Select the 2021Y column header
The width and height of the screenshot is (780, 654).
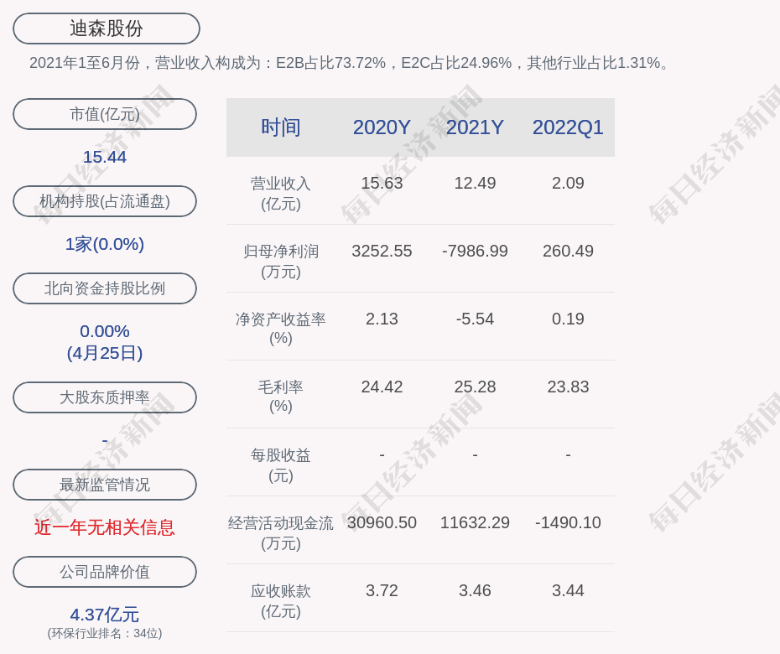click(x=475, y=127)
